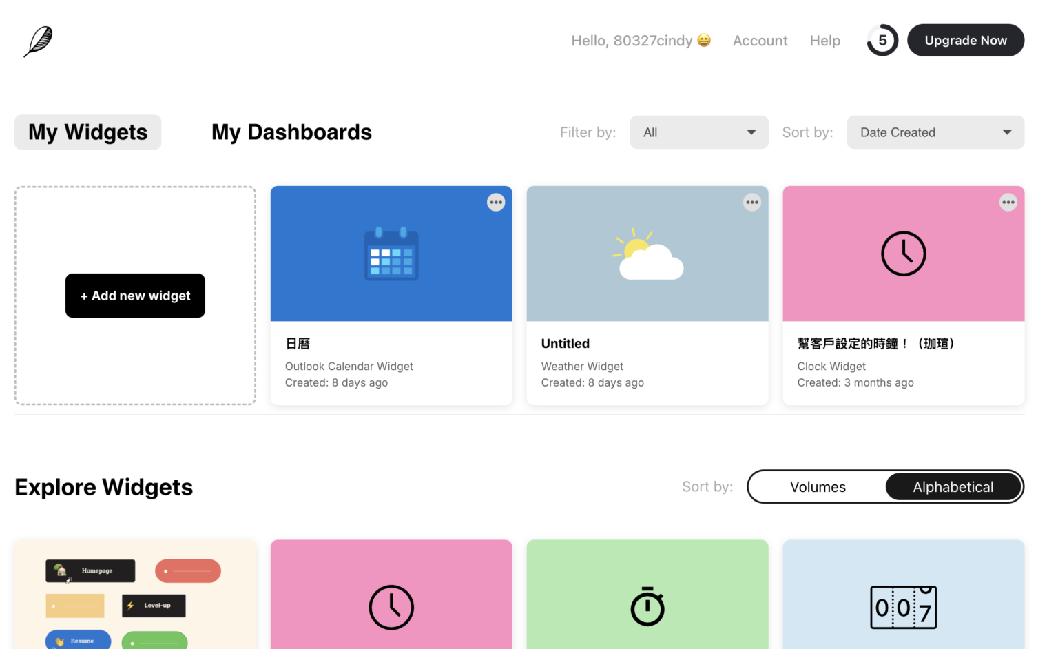Click the circular progress badge showing 5
This screenshot has height=649, width=1058.
point(882,40)
